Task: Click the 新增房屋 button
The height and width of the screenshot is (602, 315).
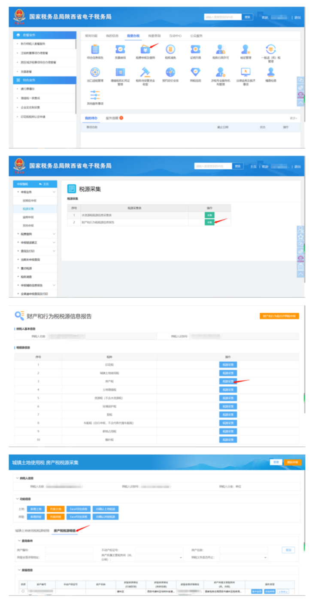Action: click(x=36, y=516)
